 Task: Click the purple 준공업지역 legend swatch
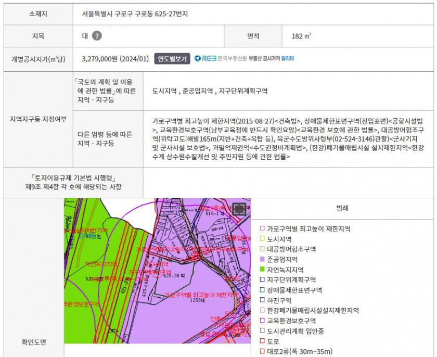click(x=262, y=259)
